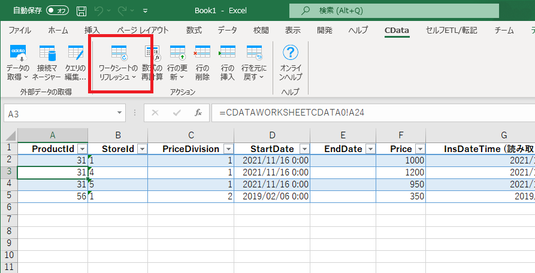Click the Redo arrow icon
535x273 pixels.
122,11
